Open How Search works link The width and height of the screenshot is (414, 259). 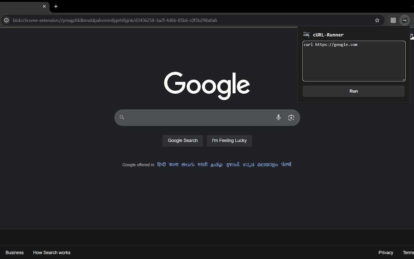click(x=52, y=253)
